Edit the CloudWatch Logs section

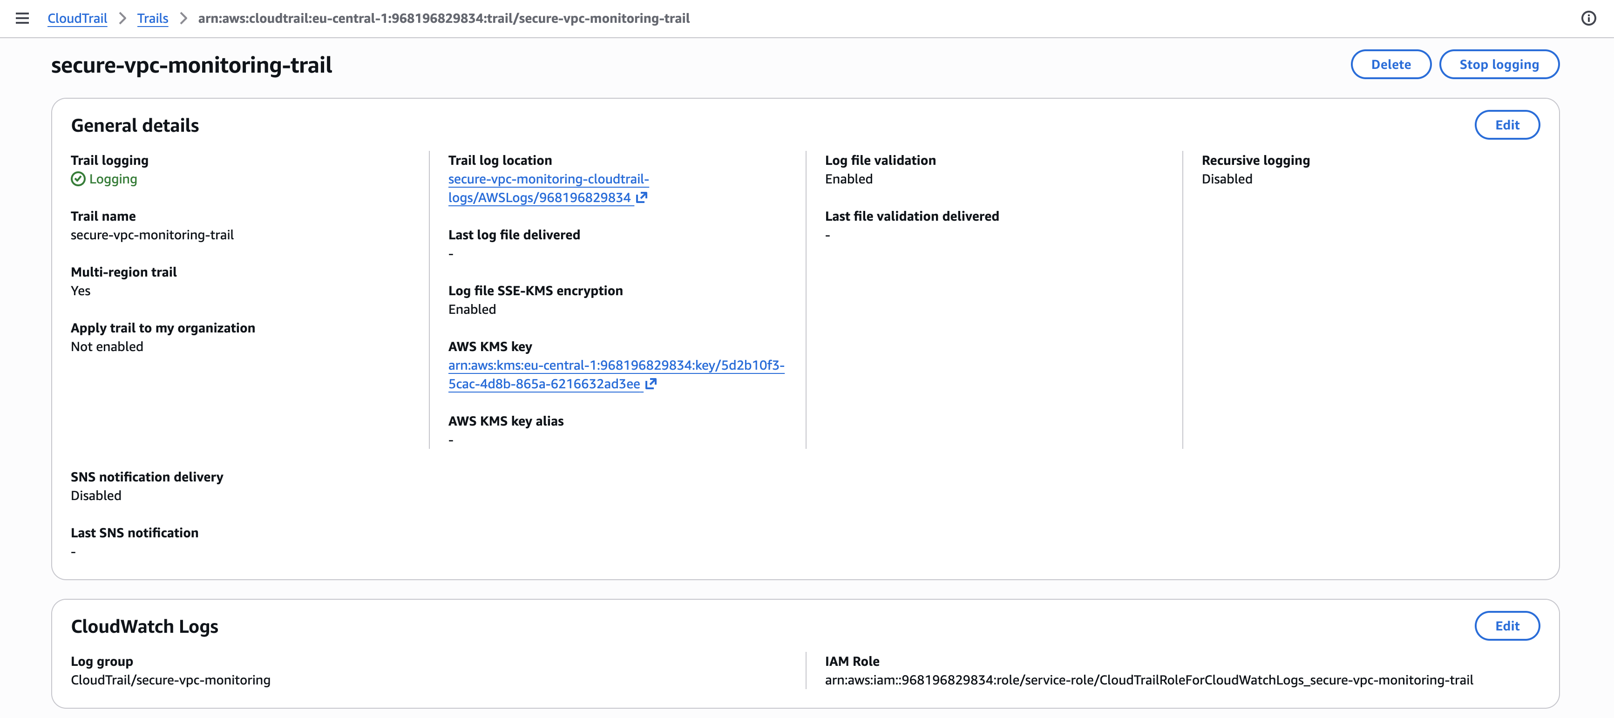(x=1507, y=625)
